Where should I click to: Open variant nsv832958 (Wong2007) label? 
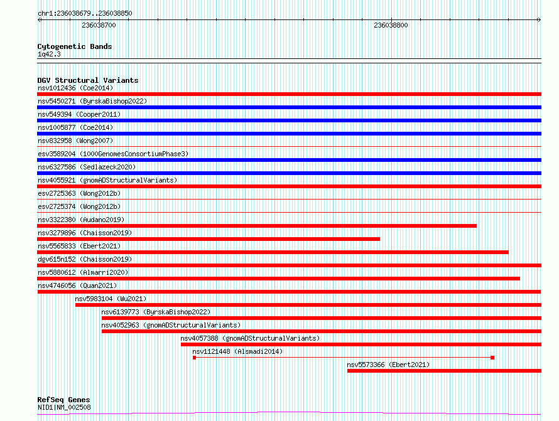point(75,141)
